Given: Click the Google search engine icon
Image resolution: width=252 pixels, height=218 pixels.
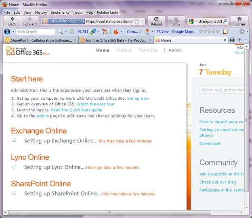Looking at the screenshot, I should [191, 21].
